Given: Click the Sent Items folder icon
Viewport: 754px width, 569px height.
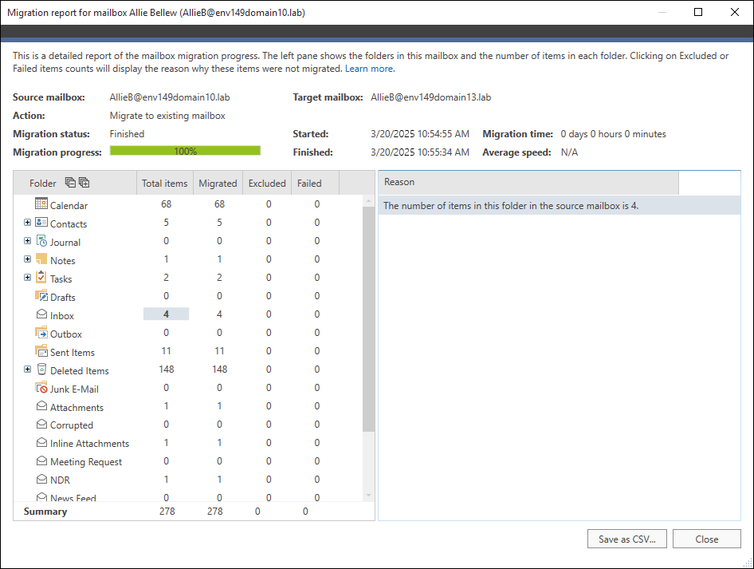Looking at the screenshot, I should click(41, 352).
